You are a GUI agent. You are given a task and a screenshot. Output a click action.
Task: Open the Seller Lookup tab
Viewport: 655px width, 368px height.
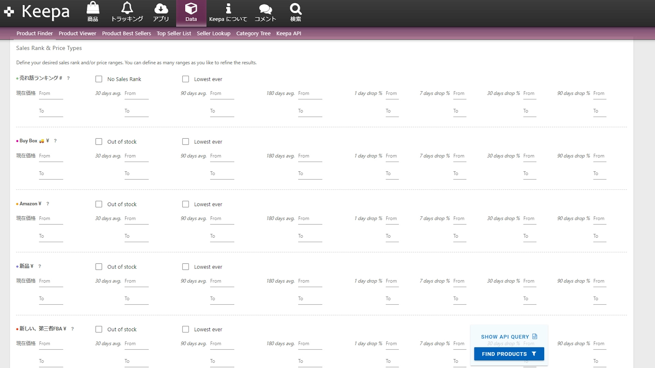click(x=214, y=33)
